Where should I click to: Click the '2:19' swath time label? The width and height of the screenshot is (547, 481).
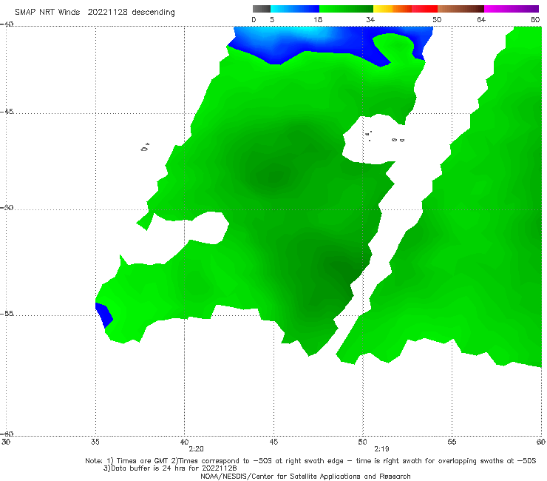click(381, 449)
